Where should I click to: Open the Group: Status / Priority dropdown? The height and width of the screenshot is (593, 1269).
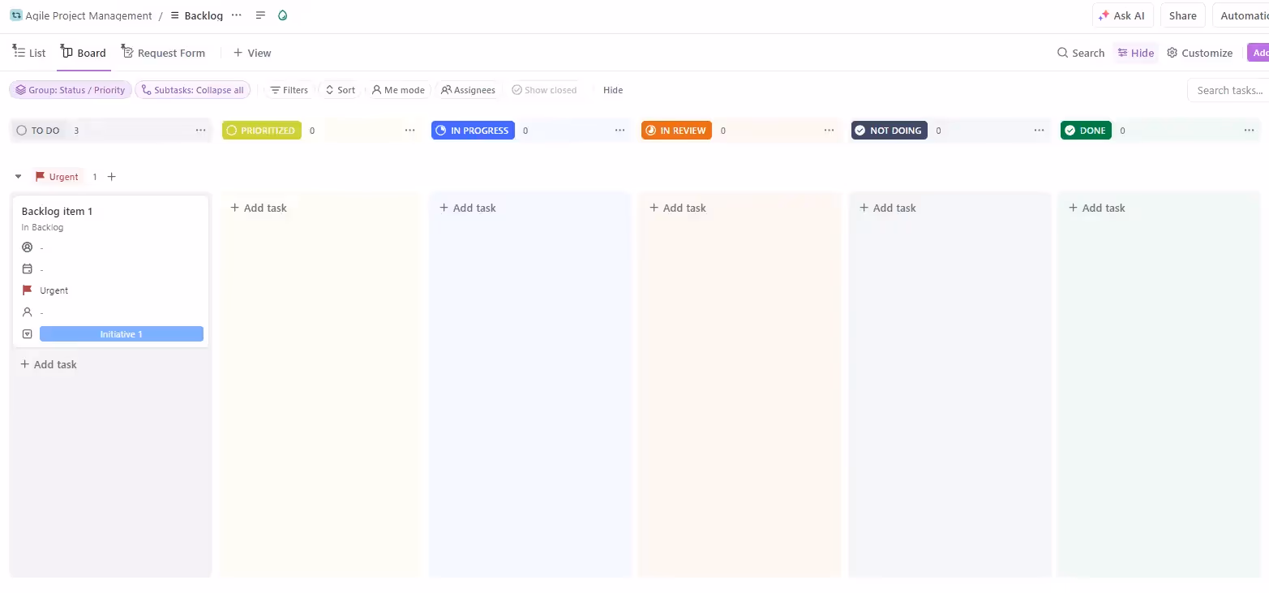coord(70,89)
